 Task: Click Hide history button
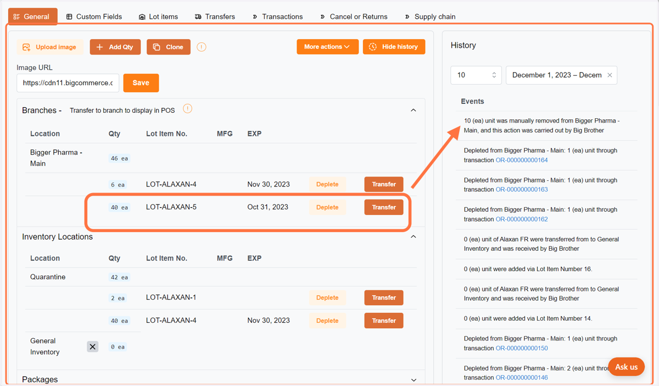click(x=394, y=47)
